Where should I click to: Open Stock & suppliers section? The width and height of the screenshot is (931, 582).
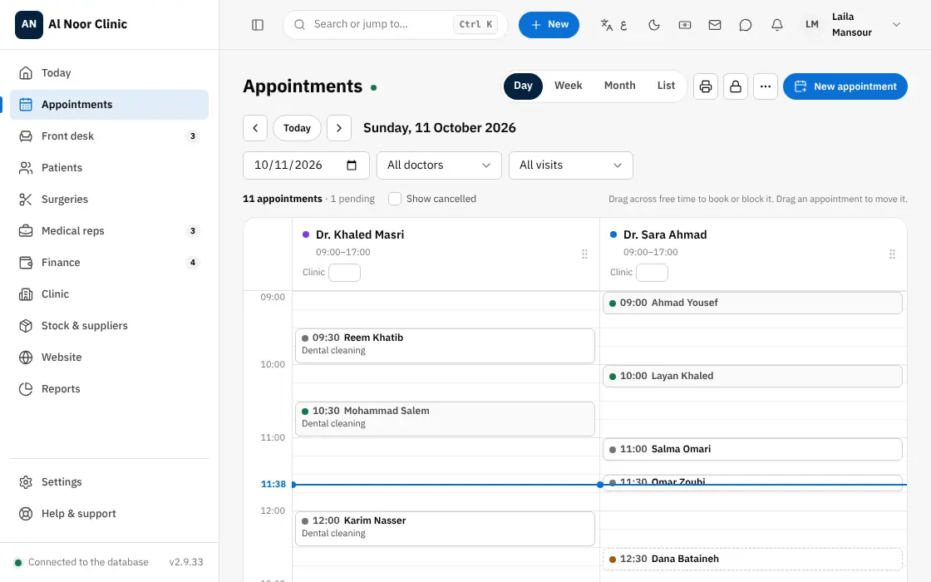(x=109, y=326)
